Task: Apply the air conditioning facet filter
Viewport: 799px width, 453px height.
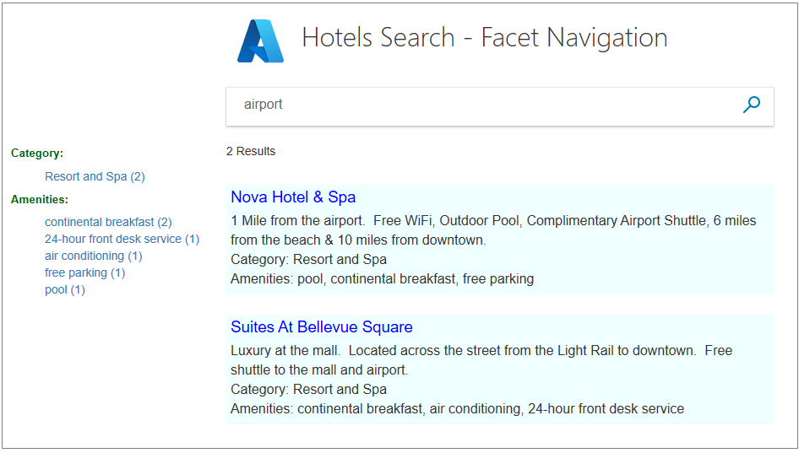Action: [93, 256]
